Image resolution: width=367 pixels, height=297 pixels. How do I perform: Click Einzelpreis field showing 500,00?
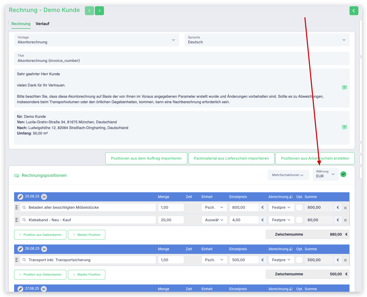(244, 260)
